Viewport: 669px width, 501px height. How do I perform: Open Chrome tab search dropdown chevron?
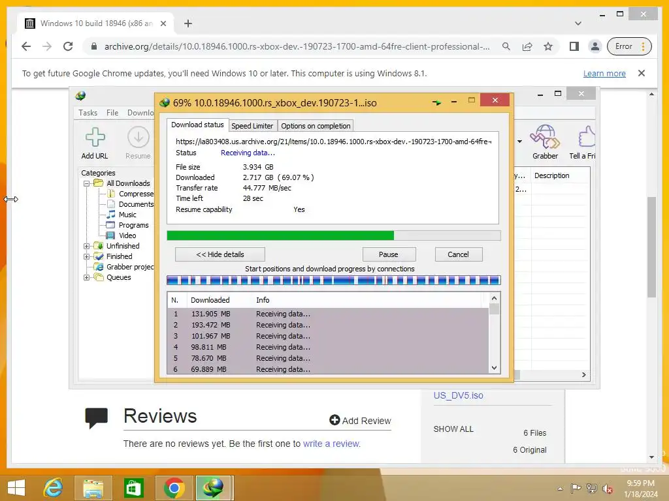click(x=578, y=23)
